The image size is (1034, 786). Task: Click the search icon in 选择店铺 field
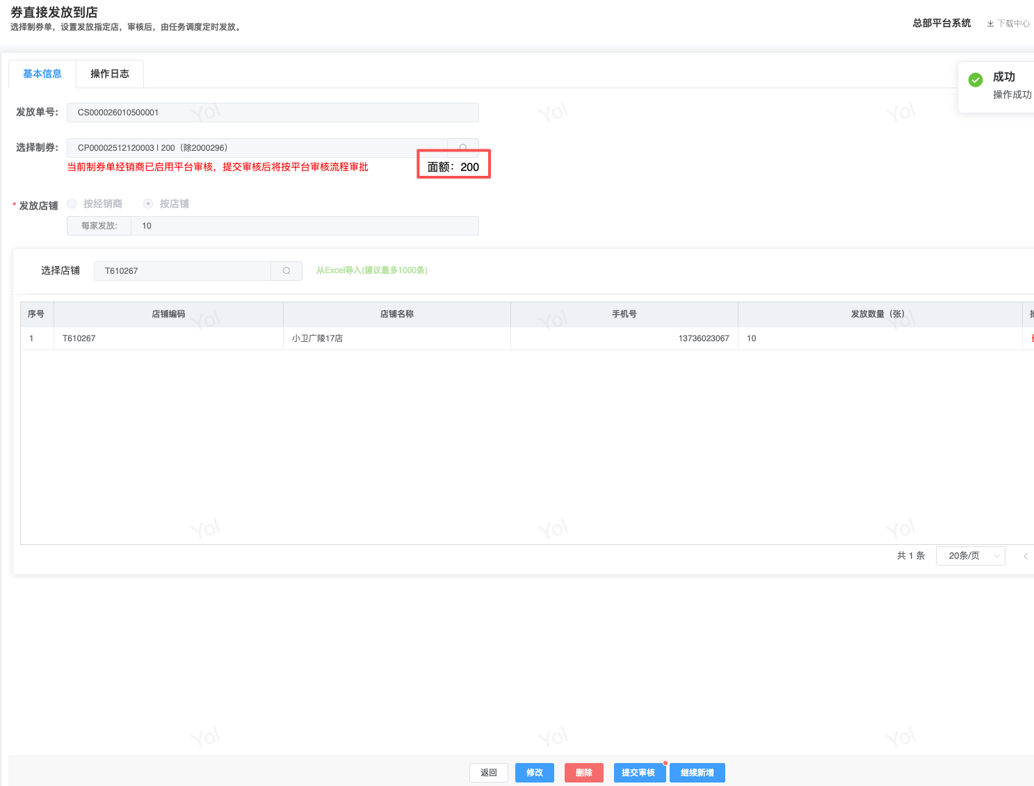click(286, 271)
